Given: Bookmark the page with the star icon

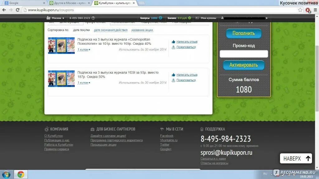Looking at the screenshot, I should (300, 10).
